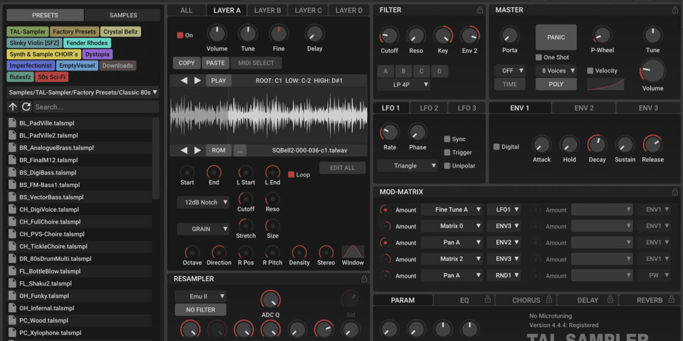Select the grain Window shape icon

click(x=352, y=251)
